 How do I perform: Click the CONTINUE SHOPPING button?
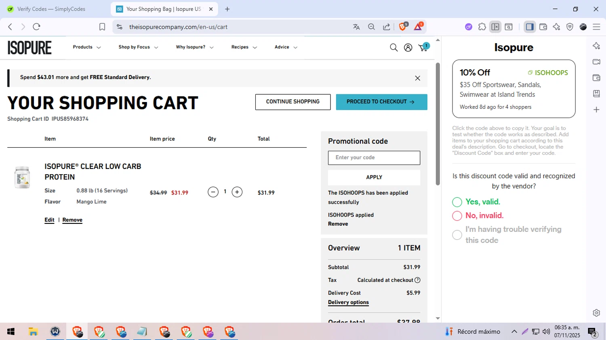point(293,102)
